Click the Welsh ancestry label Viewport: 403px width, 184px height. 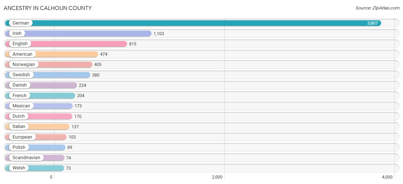19,168
